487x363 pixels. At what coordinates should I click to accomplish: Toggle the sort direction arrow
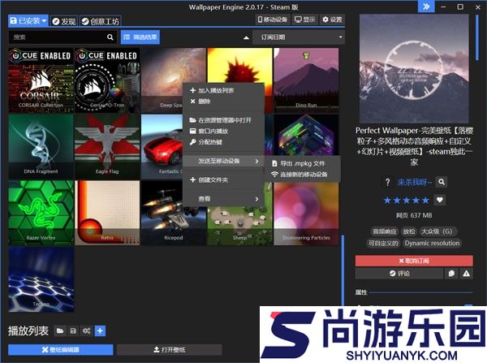[246, 37]
